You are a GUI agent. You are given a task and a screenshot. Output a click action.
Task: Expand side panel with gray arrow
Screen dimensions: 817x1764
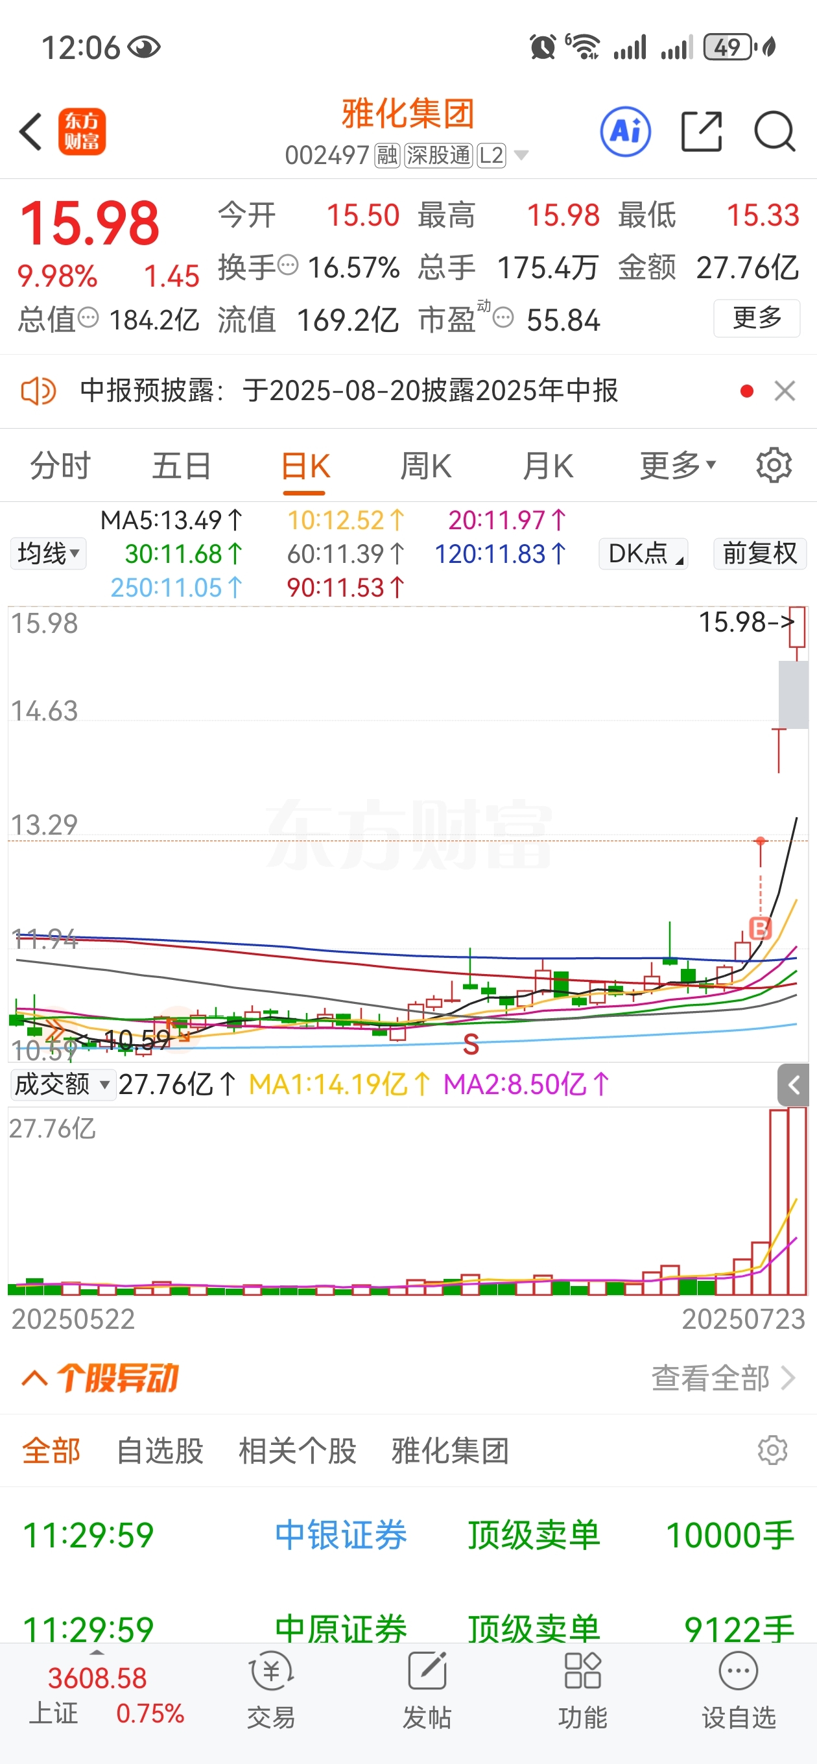(x=793, y=1085)
